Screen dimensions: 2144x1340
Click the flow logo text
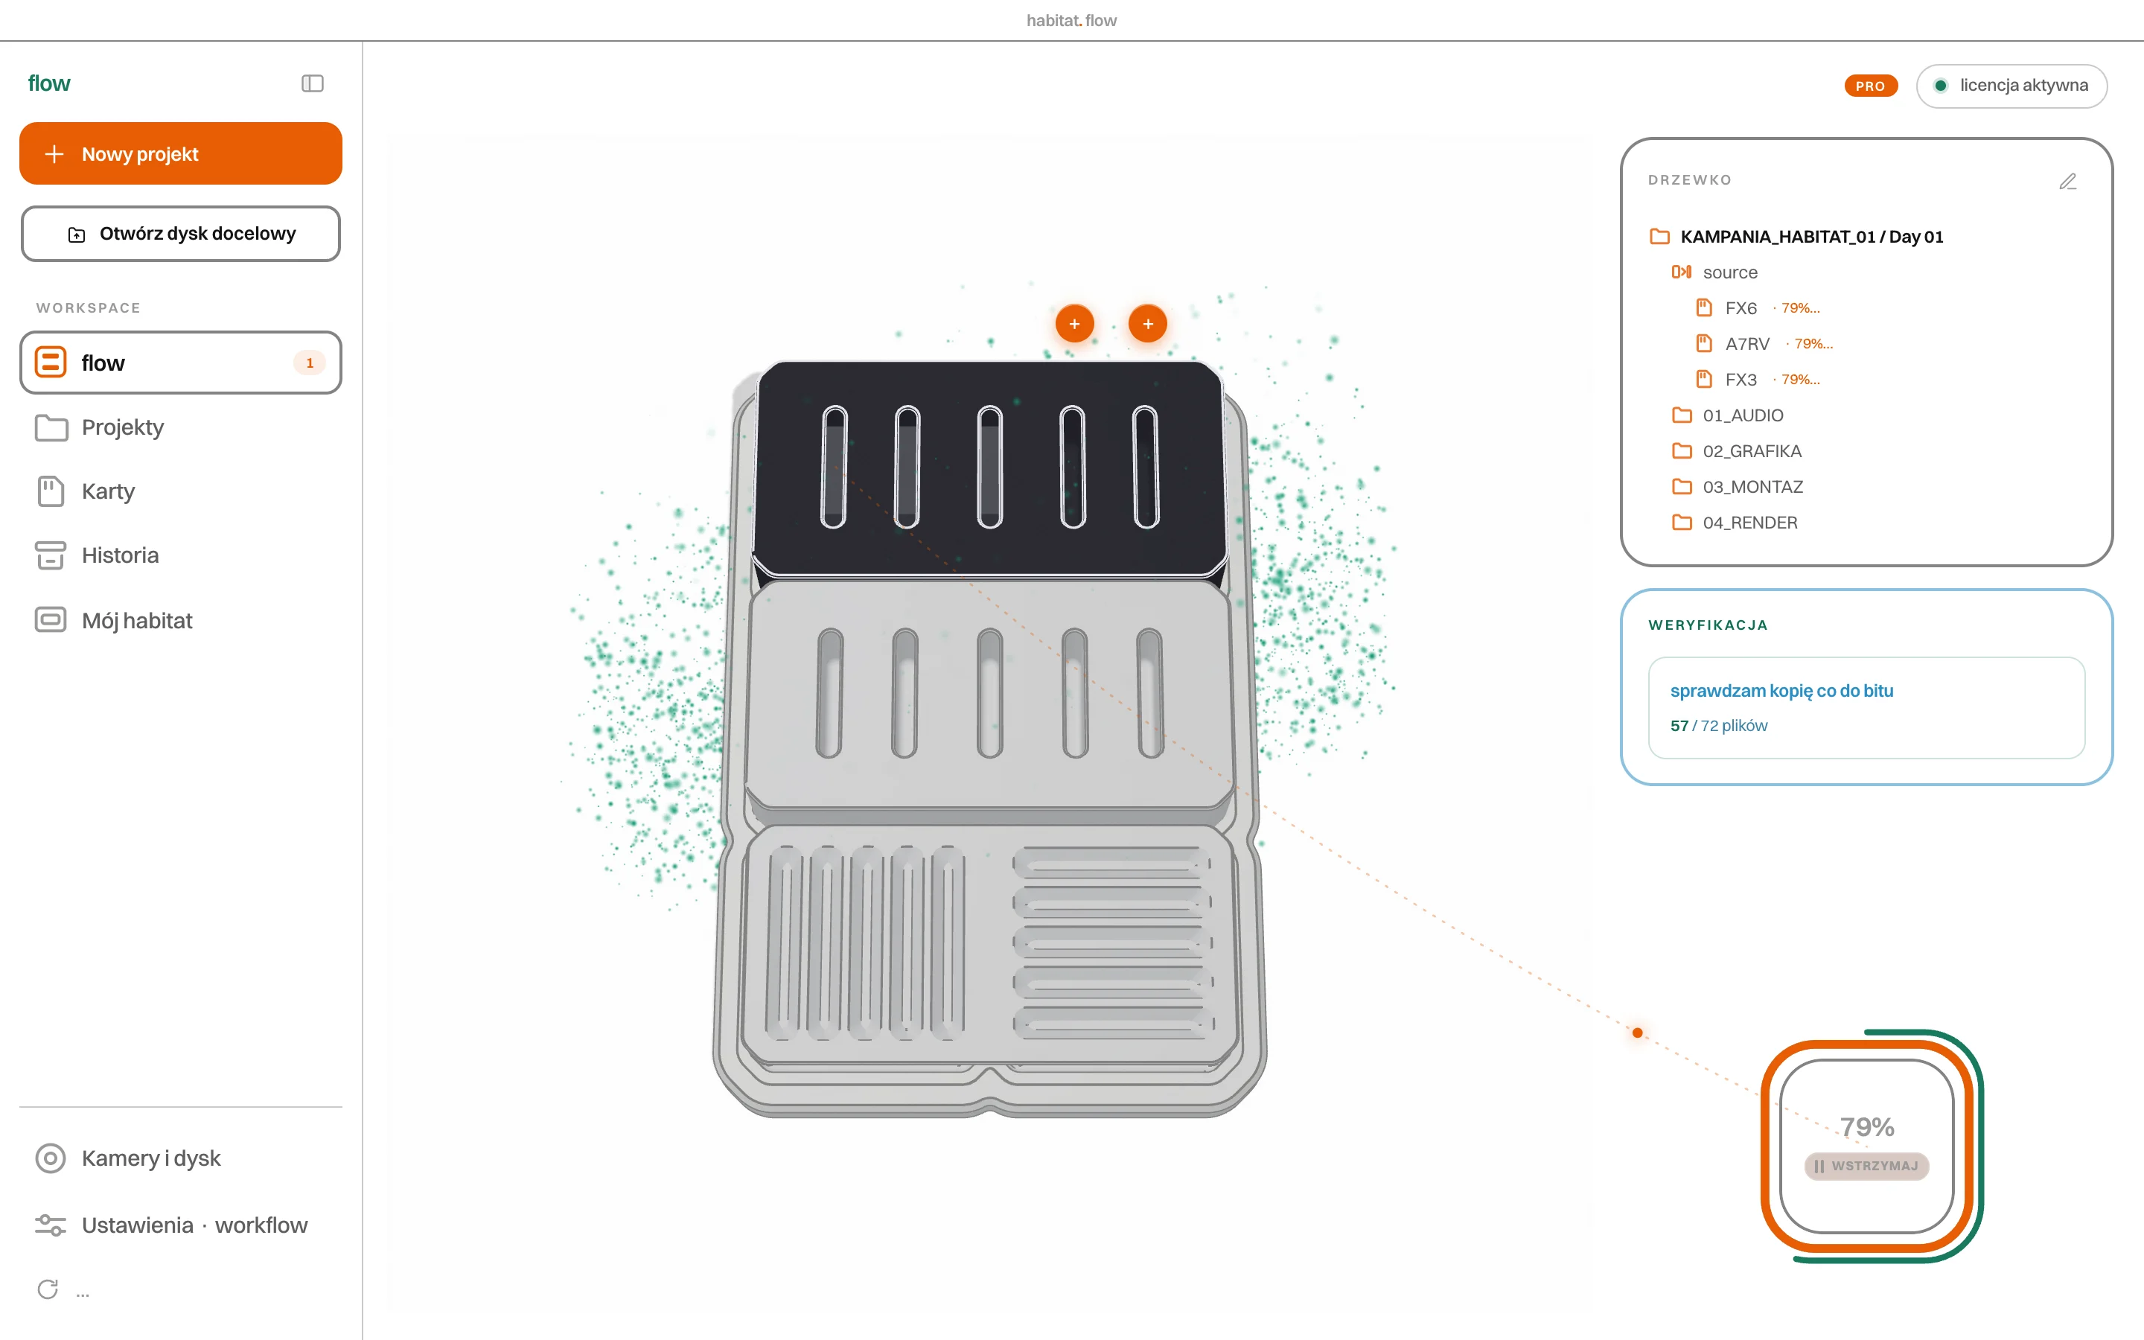(48, 83)
